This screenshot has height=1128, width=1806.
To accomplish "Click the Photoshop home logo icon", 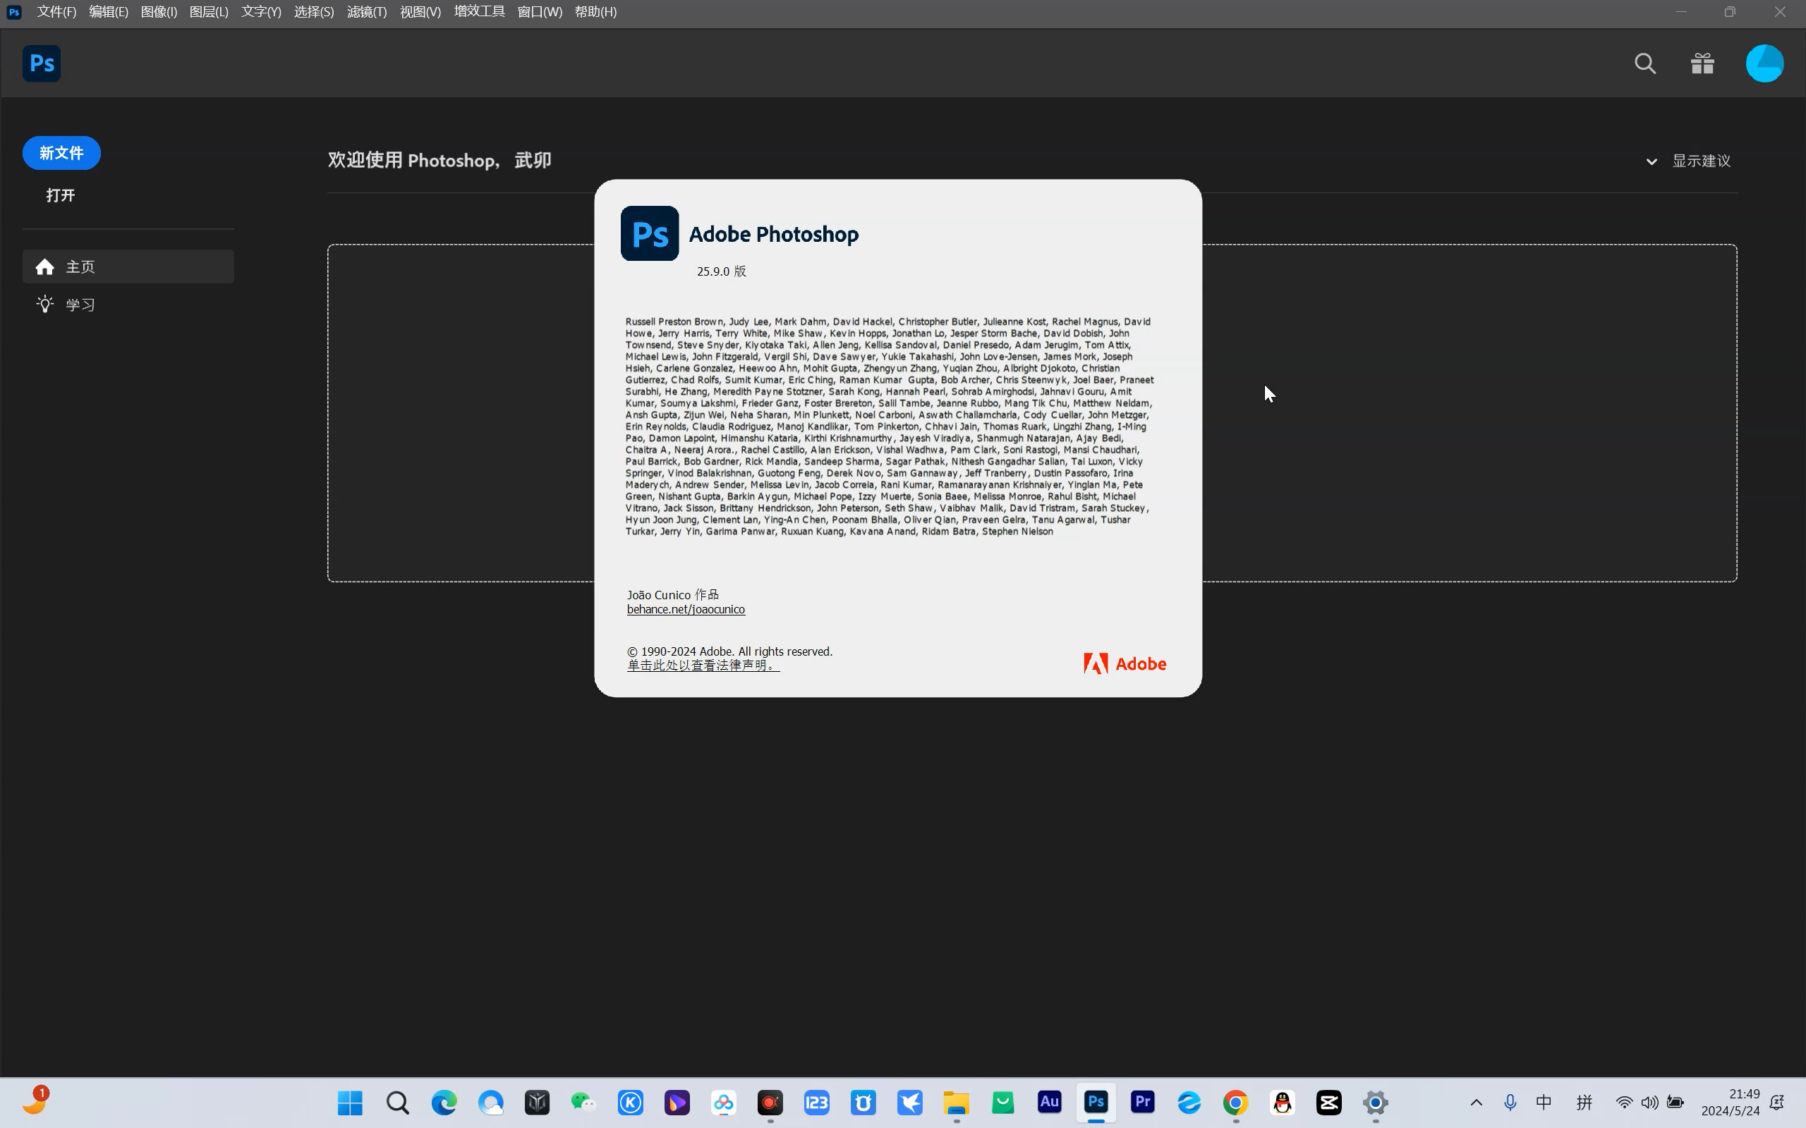I will [41, 63].
